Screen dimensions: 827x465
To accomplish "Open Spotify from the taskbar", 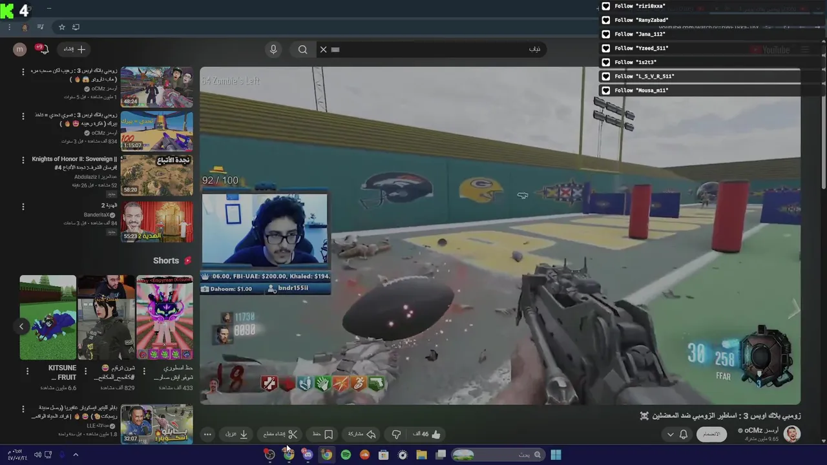I will 346,455.
